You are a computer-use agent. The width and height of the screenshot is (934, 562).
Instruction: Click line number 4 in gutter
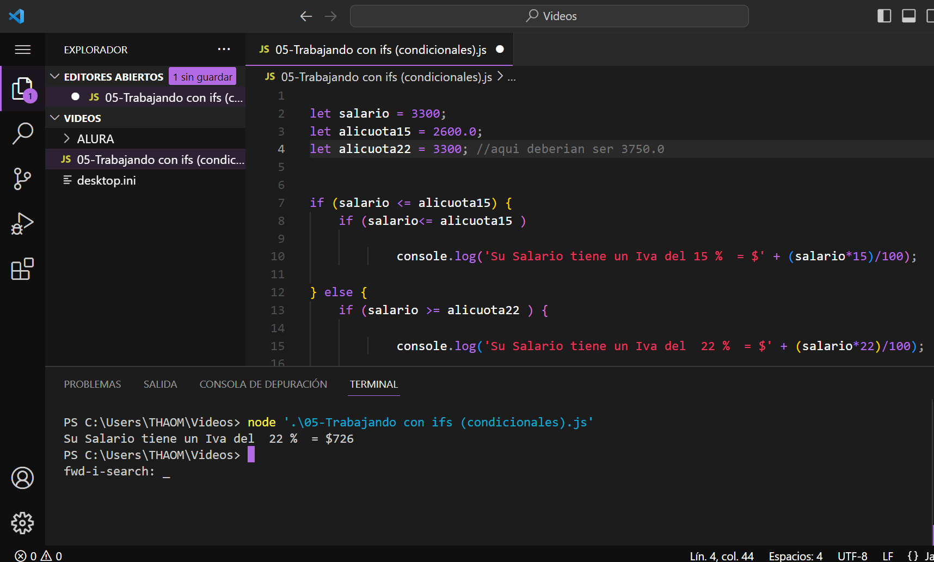click(x=281, y=149)
